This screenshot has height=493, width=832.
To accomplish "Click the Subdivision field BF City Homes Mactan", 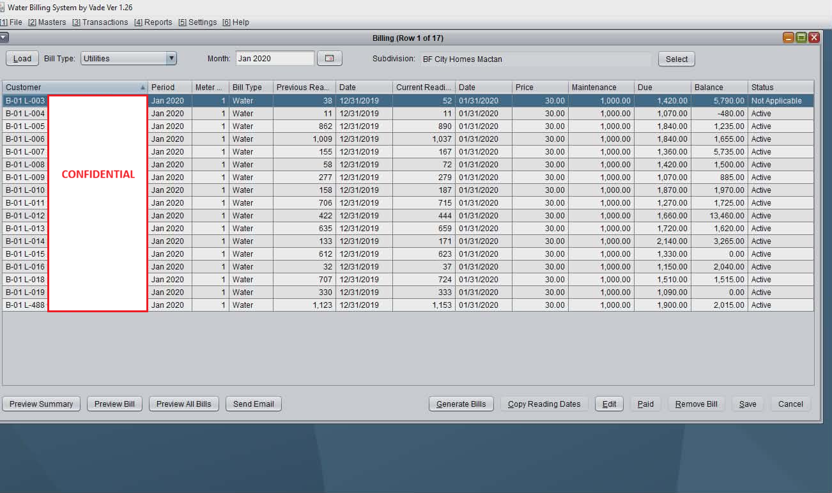I will click(x=535, y=59).
